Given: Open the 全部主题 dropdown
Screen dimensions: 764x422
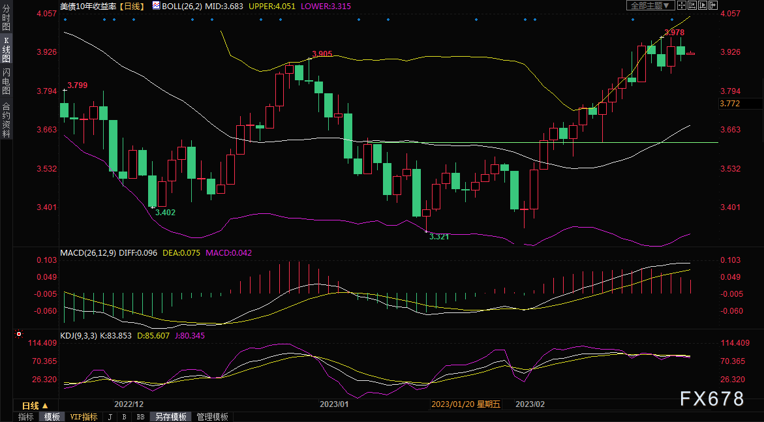Looking at the screenshot, I should (645, 5).
